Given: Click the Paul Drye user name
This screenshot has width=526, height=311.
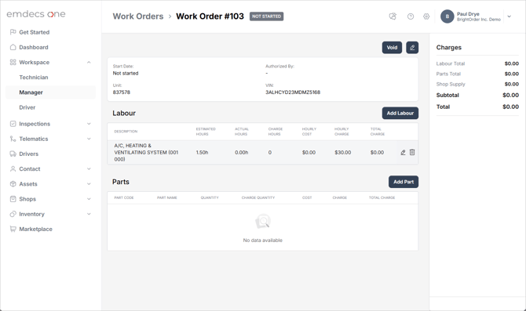Looking at the screenshot, I should (468, 14).
